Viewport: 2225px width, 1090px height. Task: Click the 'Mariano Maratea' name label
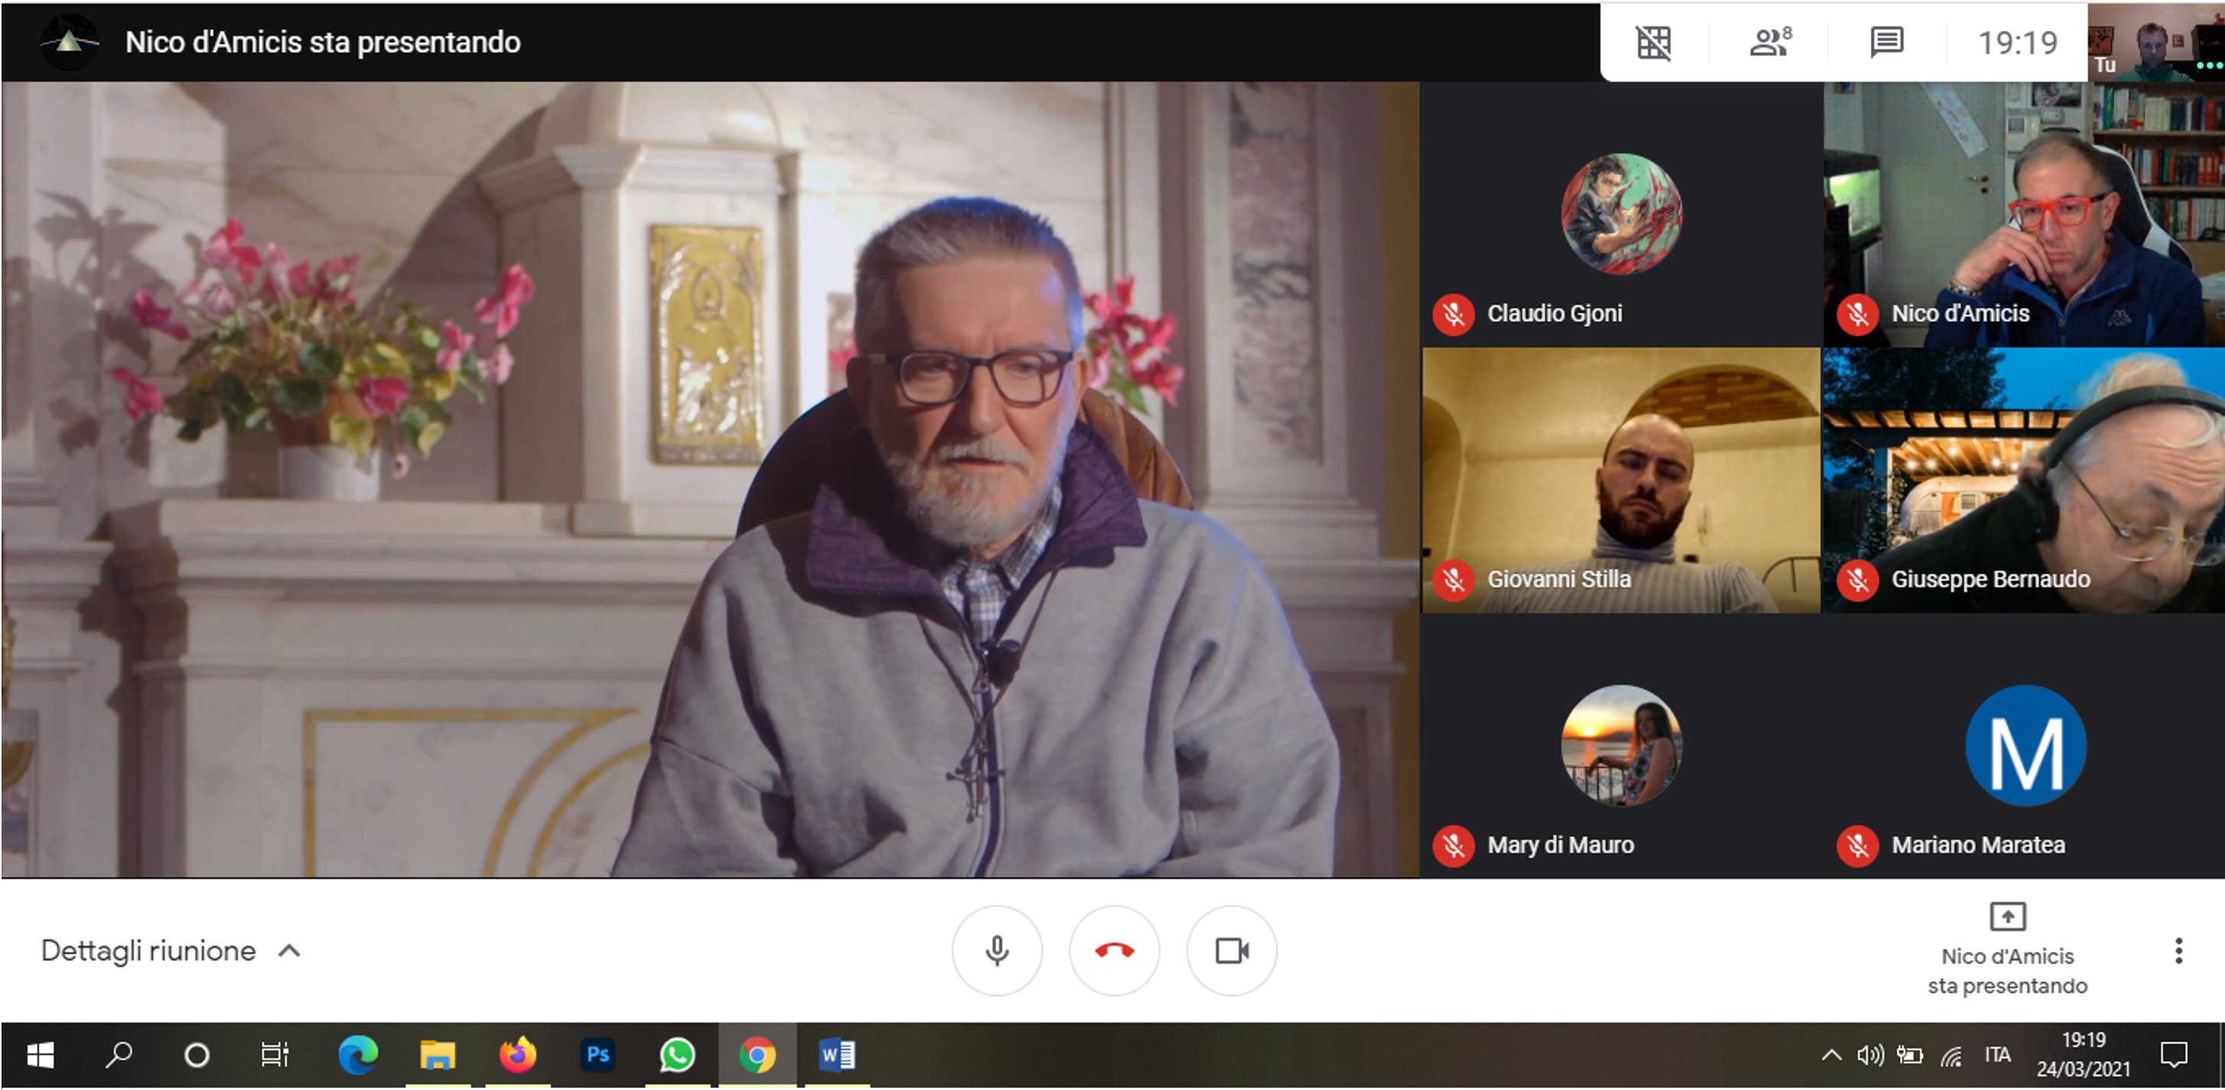[1978, 844]
